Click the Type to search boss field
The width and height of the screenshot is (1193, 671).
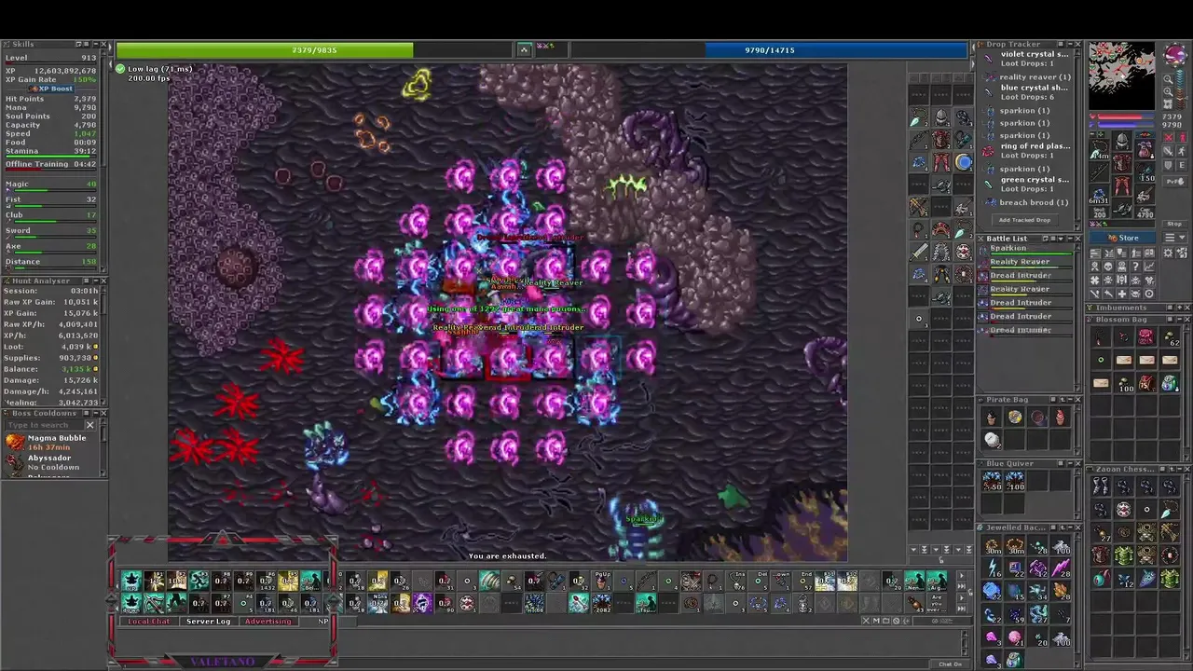[x=45, y=425]
